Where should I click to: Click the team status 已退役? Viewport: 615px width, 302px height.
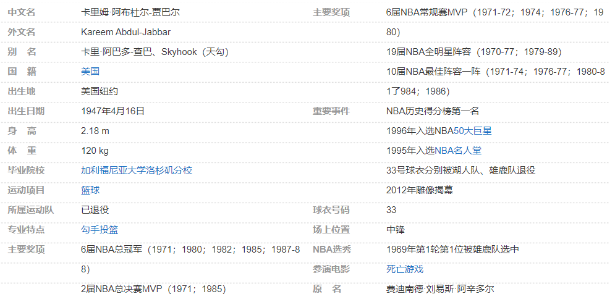95,210
